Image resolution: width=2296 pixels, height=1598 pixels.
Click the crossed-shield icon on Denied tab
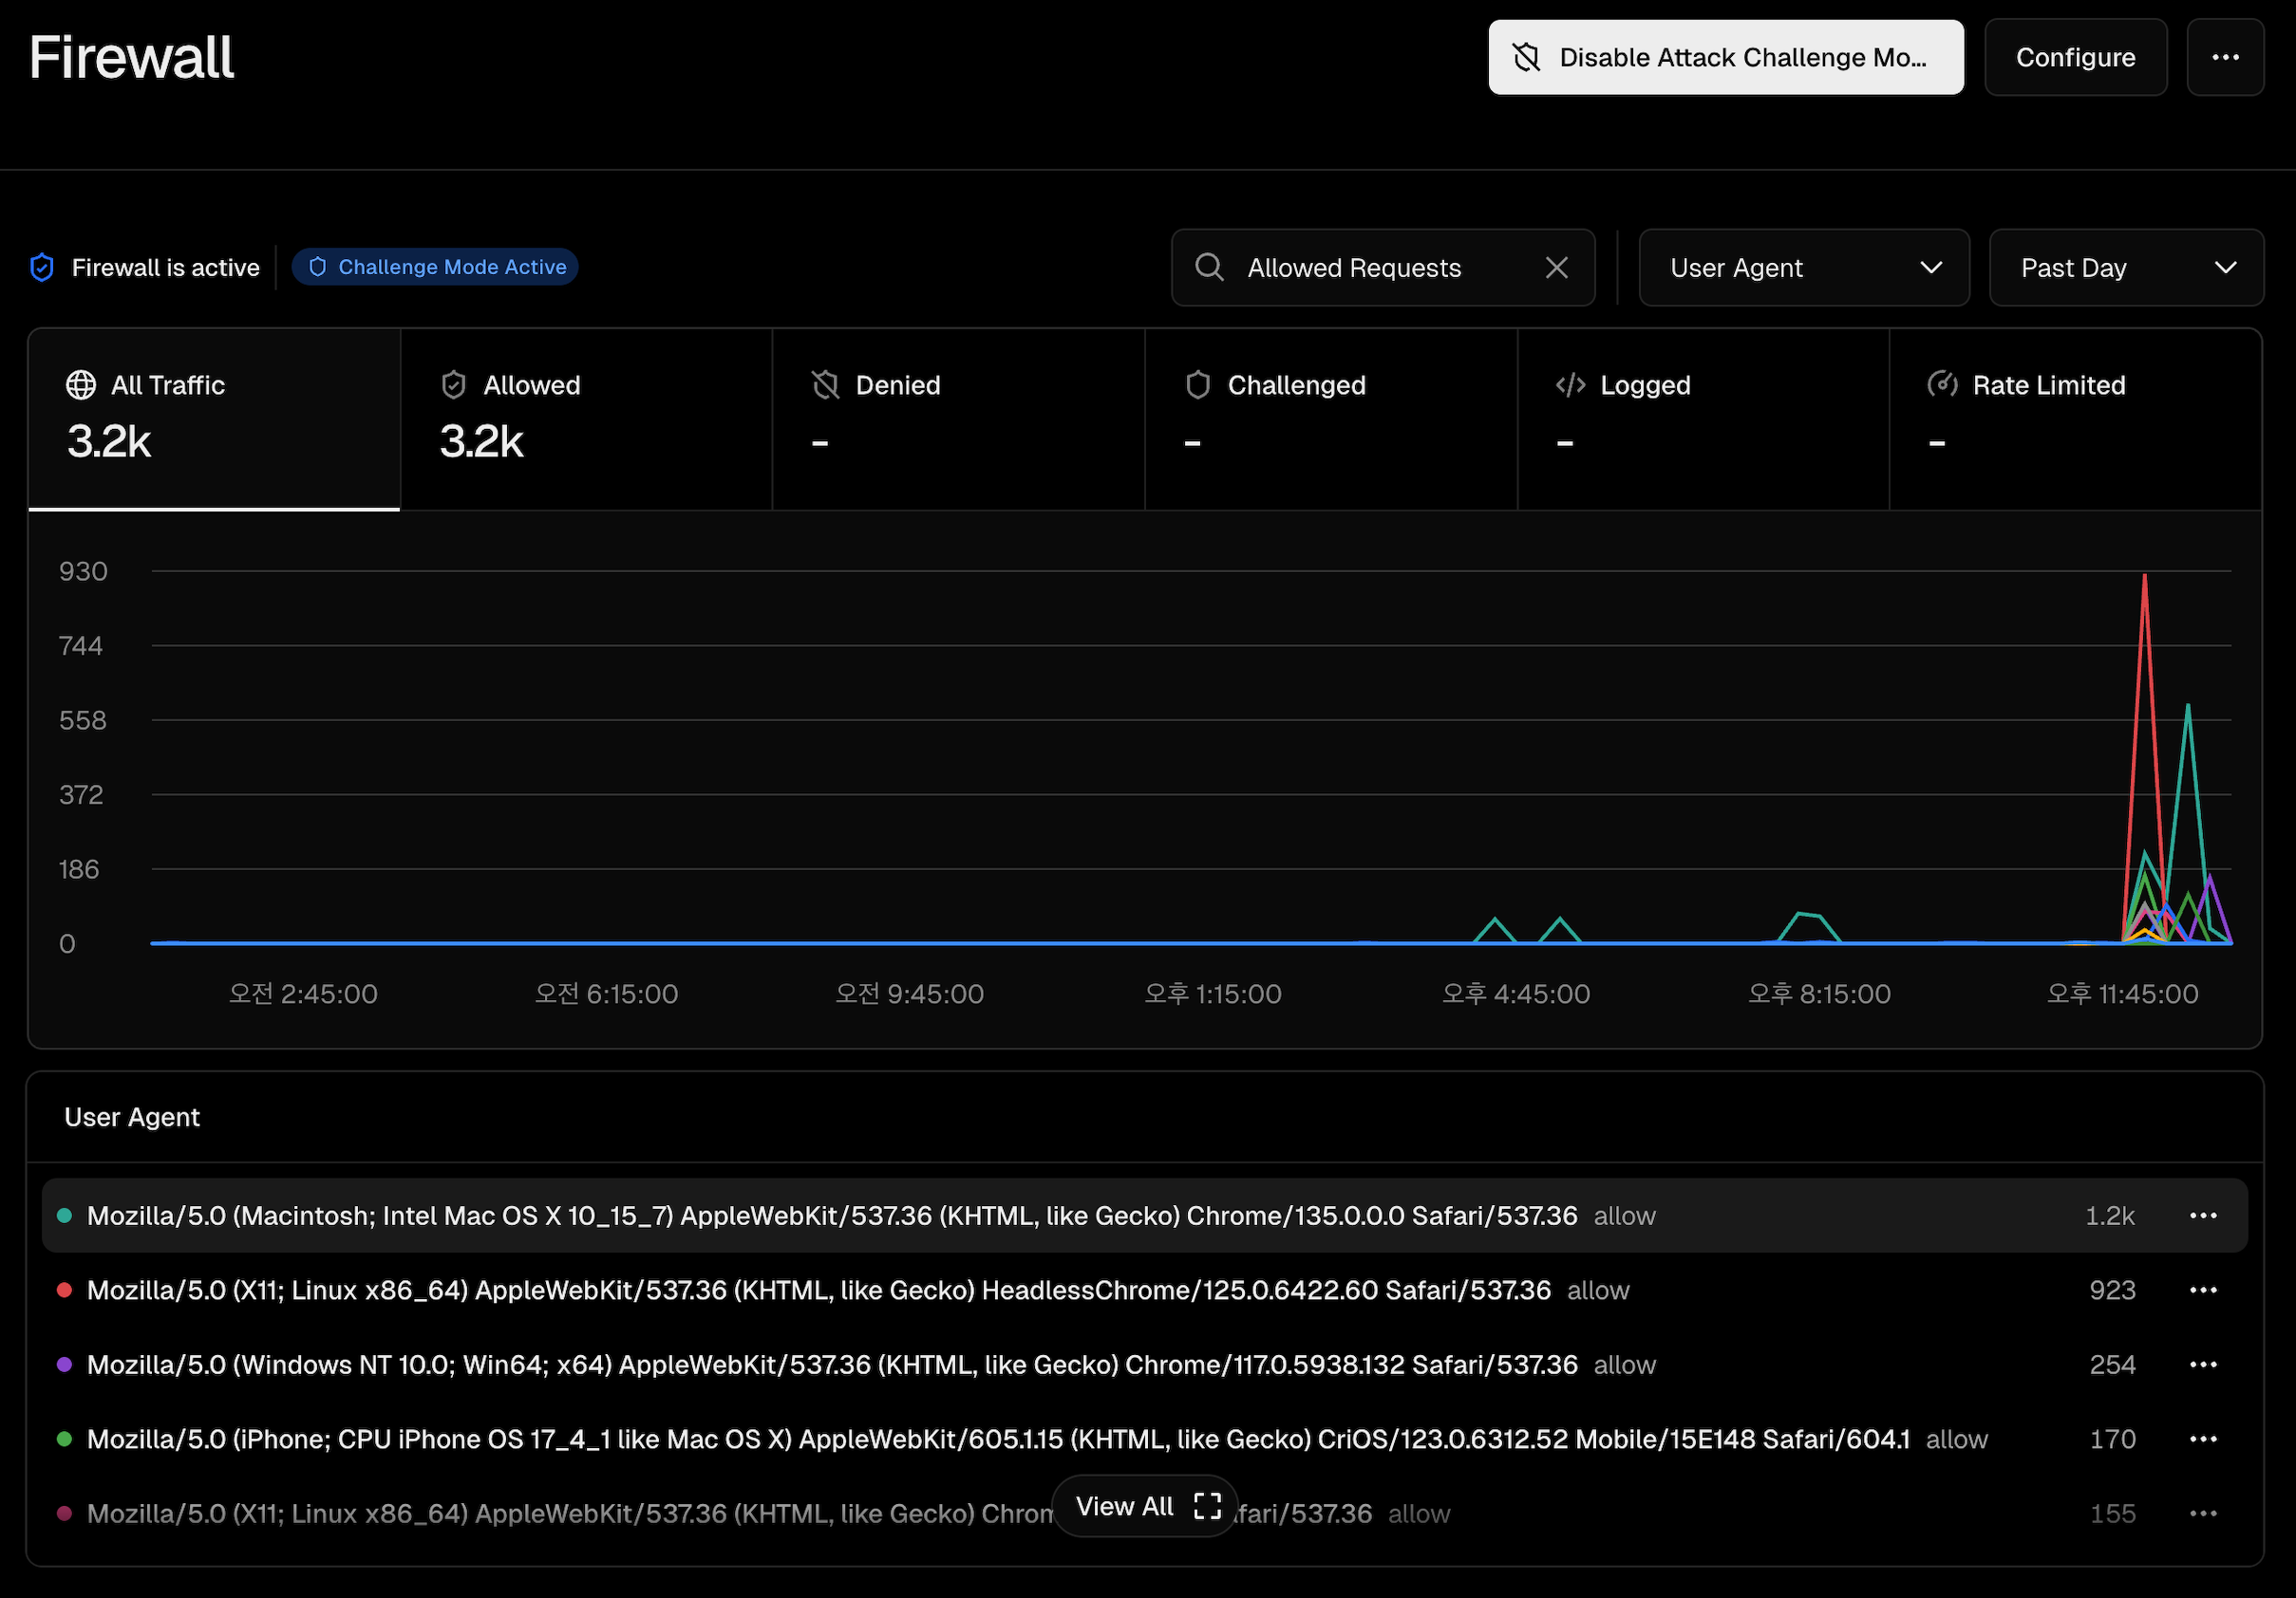[x=825, y=384]
